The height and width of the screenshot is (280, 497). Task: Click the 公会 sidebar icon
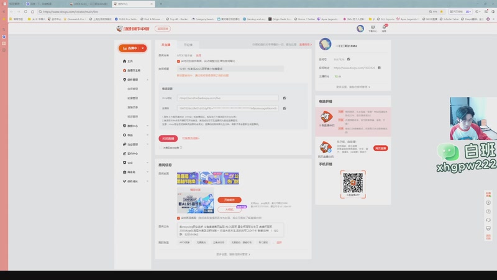tap(124, 162)
